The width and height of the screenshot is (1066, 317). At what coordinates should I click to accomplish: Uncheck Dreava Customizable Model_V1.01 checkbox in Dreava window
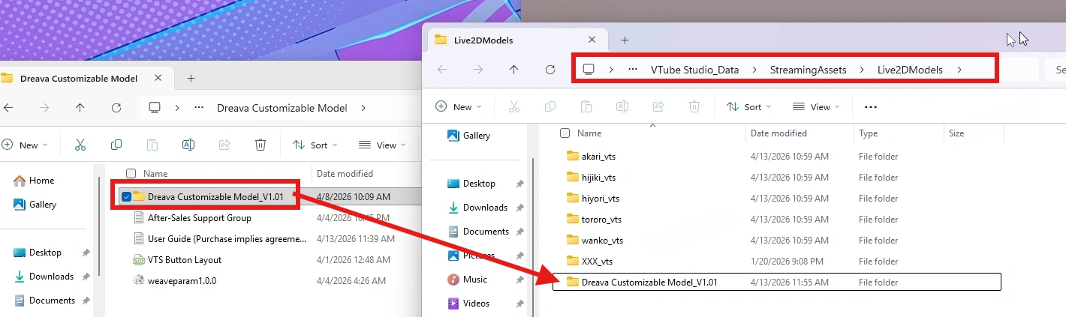(126, 197)
